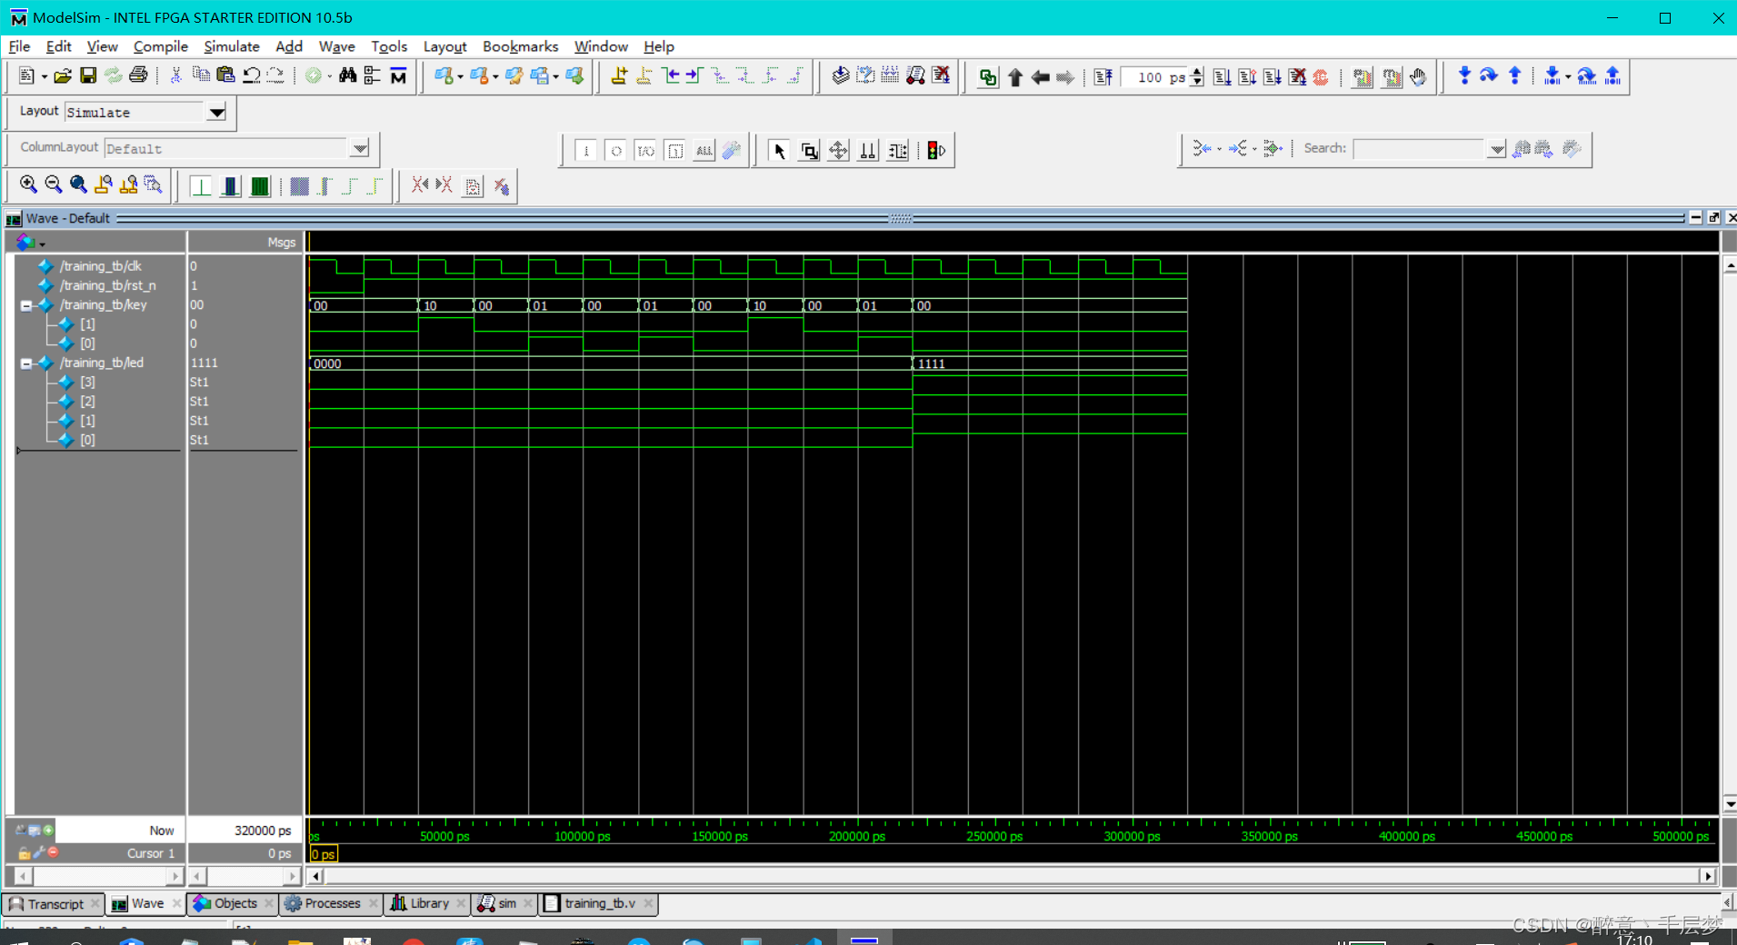Click the red Stop simulation icon
Viewport: 1737px width, 945px height.
click(x=1321, y=77)
